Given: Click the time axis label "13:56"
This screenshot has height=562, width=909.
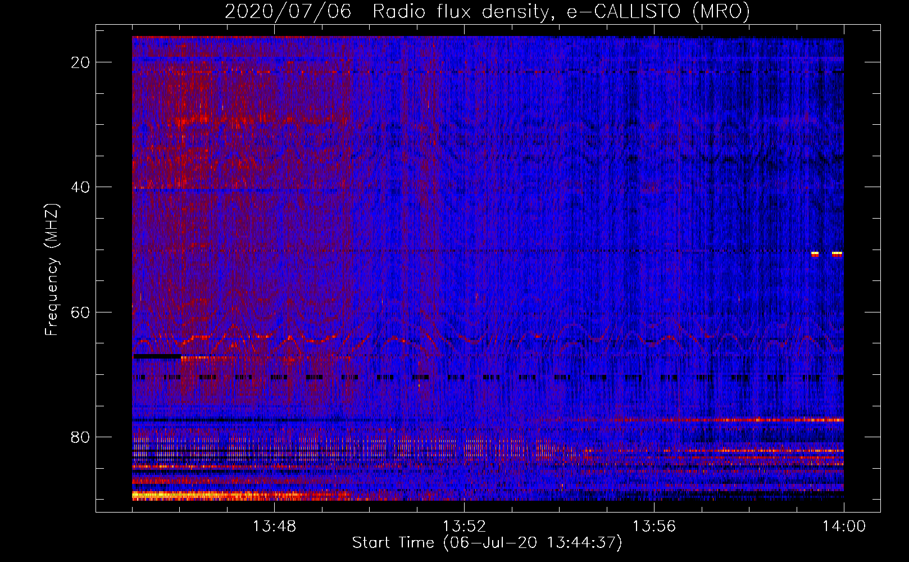Looking at the screenshot, I should pos(654,527).
